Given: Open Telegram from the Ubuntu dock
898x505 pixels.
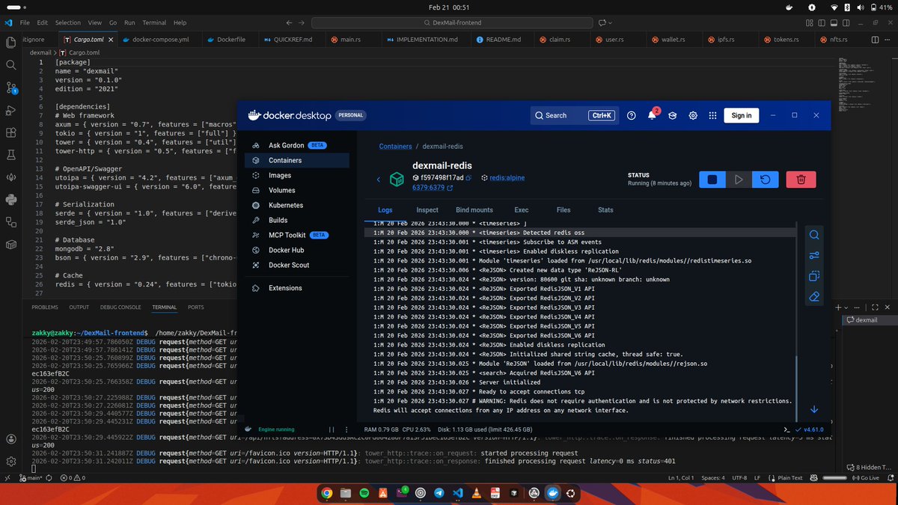Looking at the screenshot, I should tap(439, 493).
